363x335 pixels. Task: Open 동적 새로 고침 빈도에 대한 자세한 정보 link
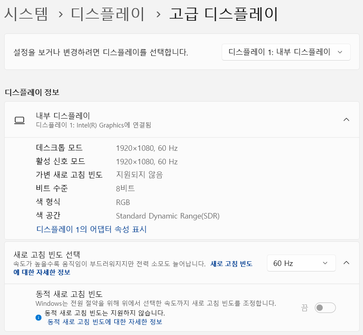(x=104, y=322)
